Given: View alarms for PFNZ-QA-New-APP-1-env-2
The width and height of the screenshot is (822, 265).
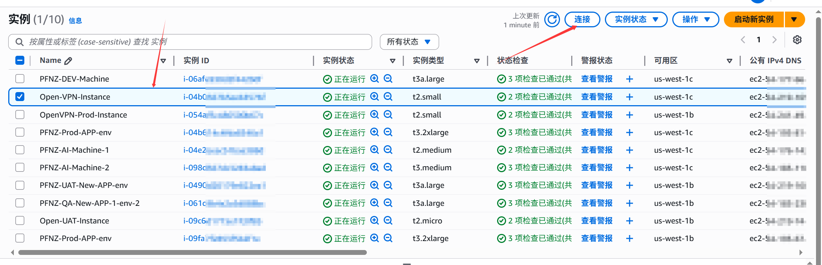Looking at the screenshot, I should [x=597, y=203].
